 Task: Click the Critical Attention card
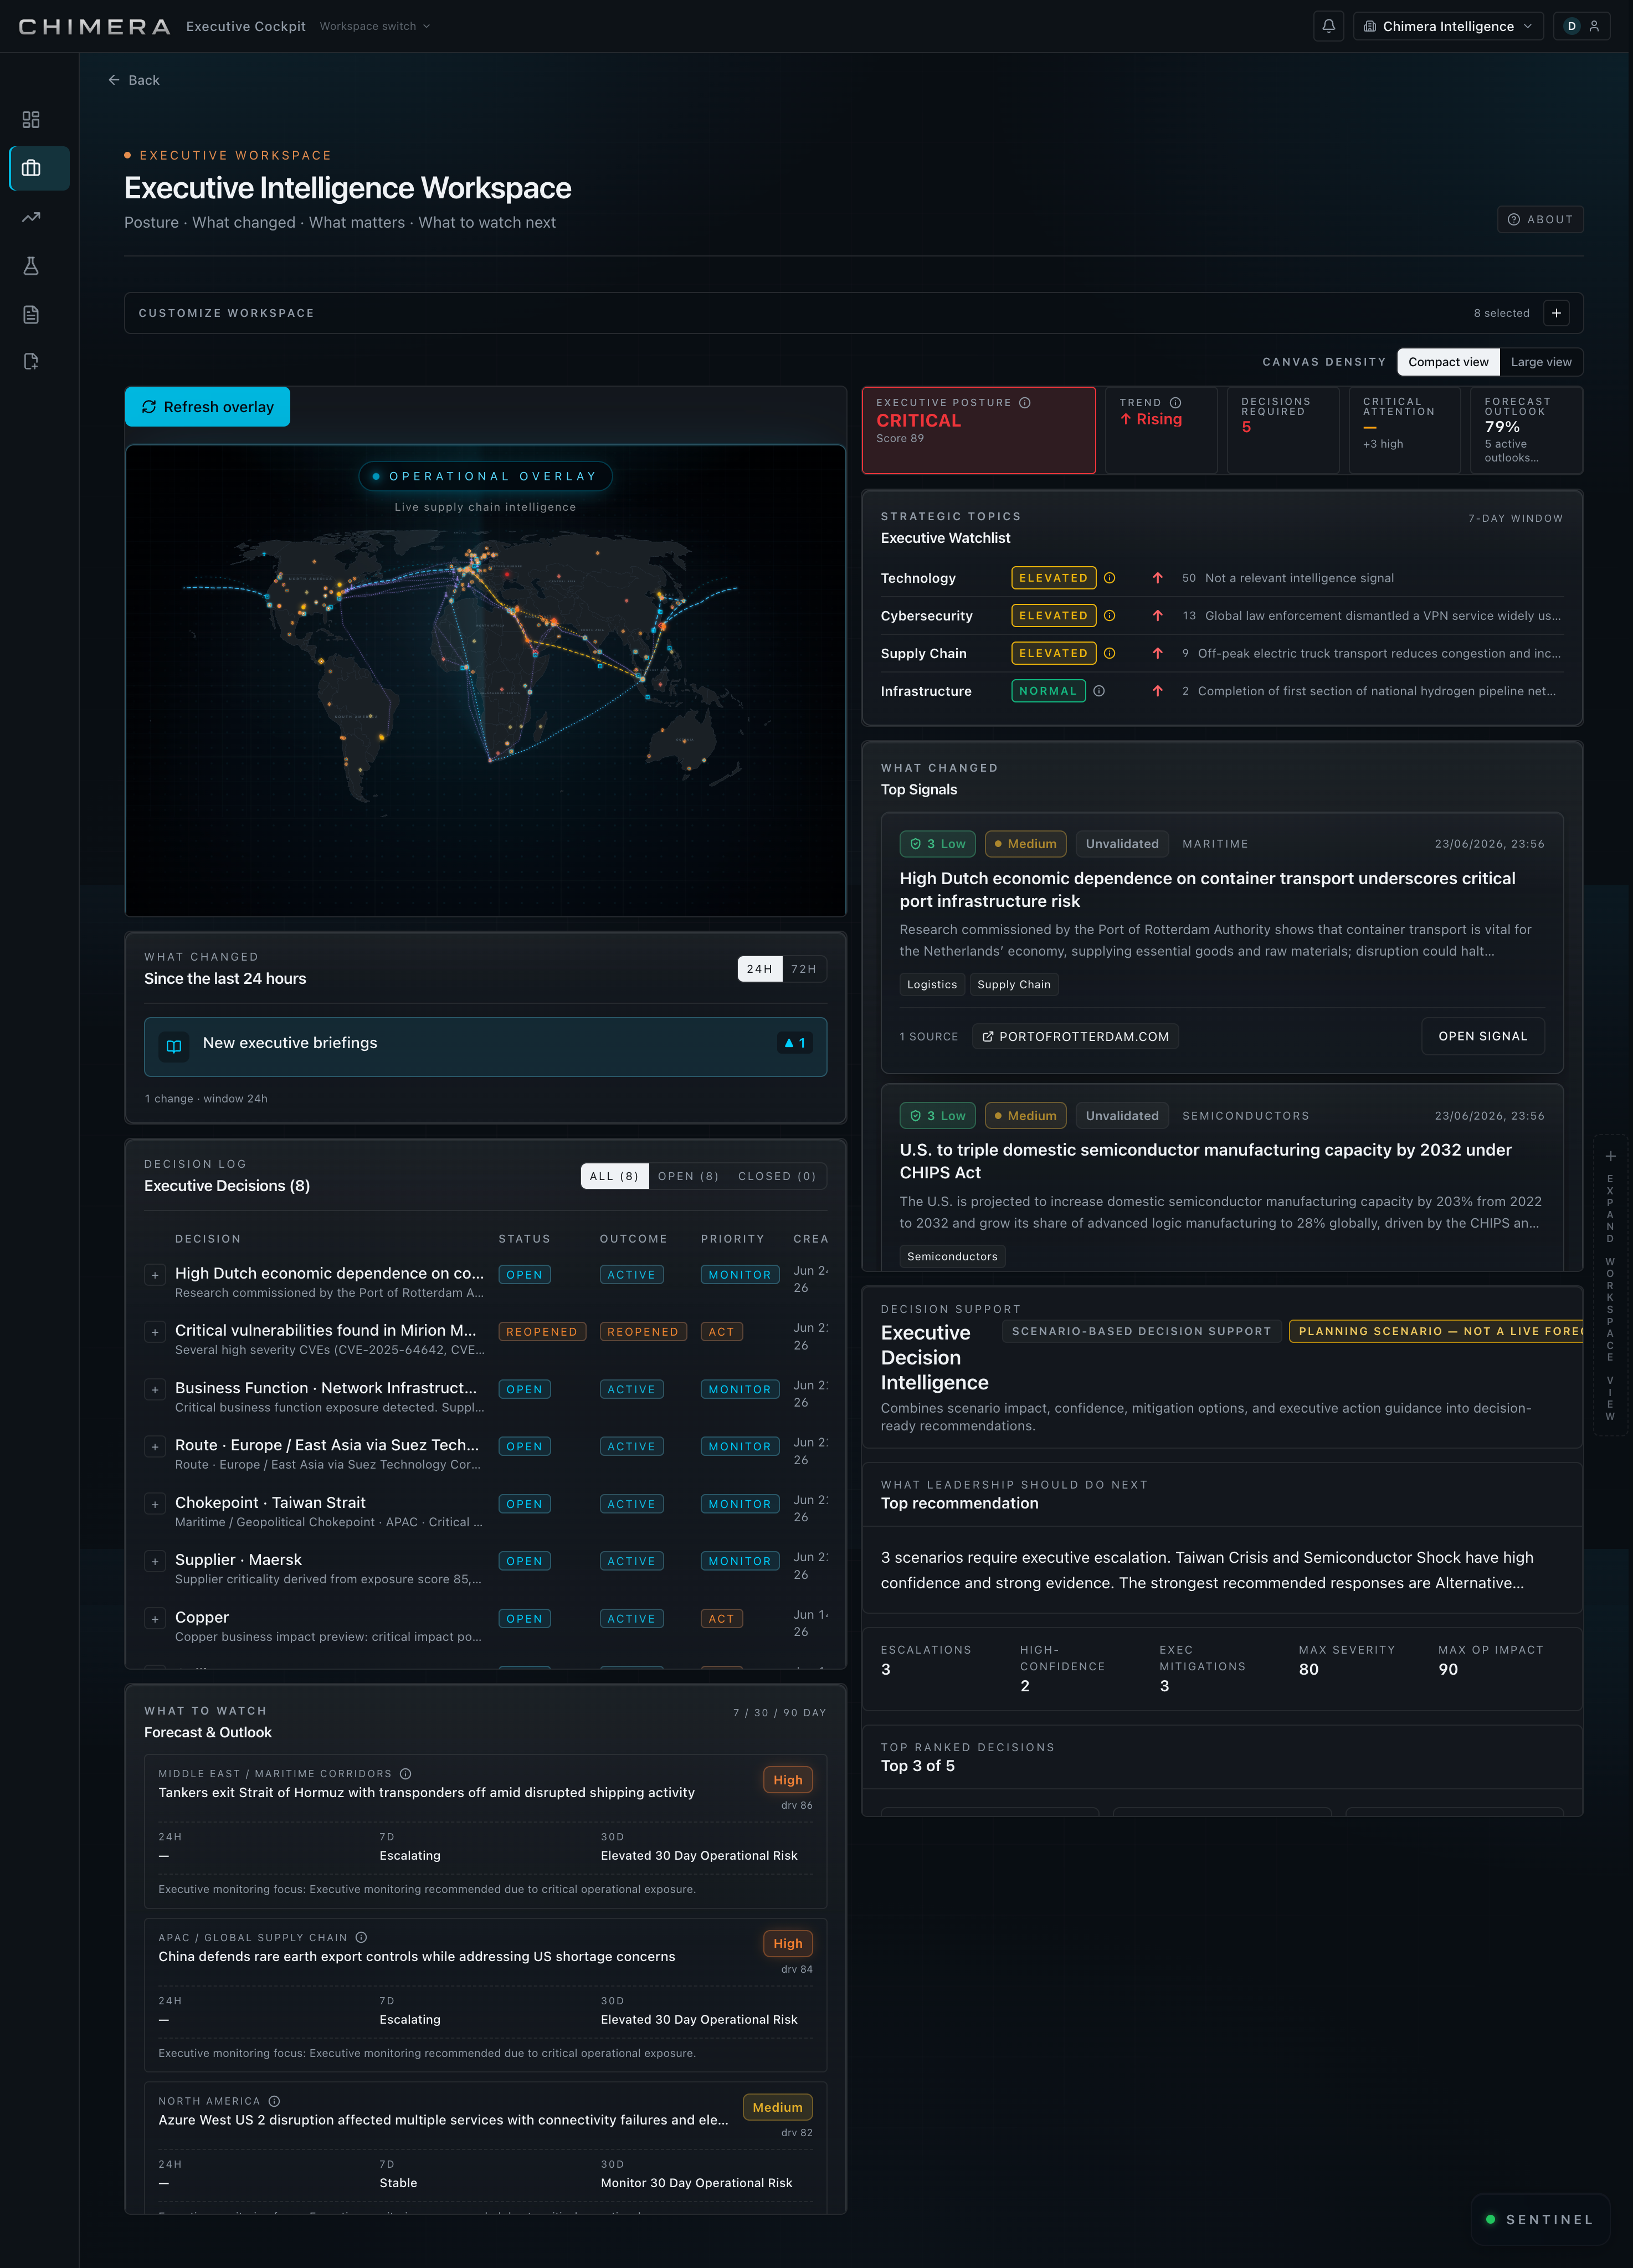(1404, 430)
